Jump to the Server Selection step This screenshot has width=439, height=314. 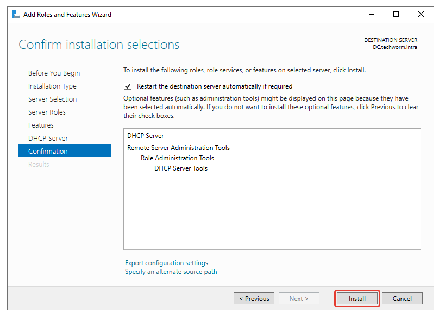coord(52,99)
